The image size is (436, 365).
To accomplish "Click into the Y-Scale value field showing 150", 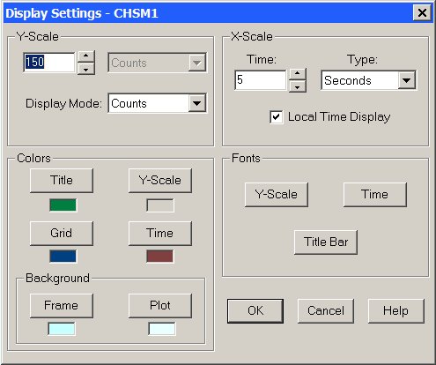I will [49, 63].
